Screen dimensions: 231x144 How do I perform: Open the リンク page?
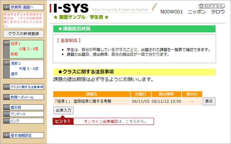point(23,121)
